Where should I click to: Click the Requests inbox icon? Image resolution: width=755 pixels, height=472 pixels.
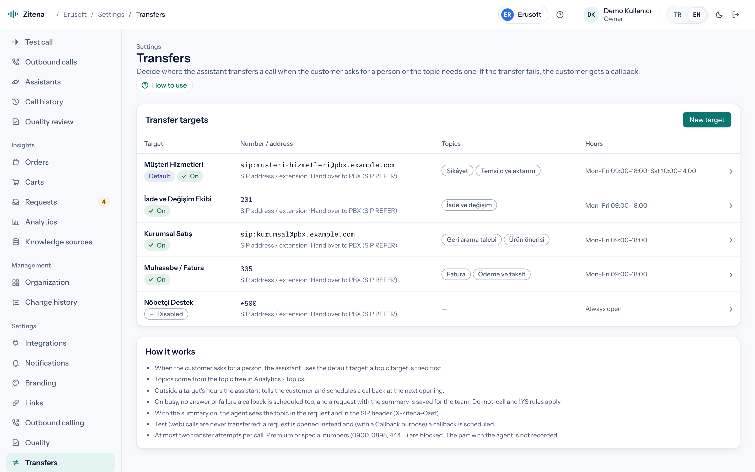tap(16, 202)
